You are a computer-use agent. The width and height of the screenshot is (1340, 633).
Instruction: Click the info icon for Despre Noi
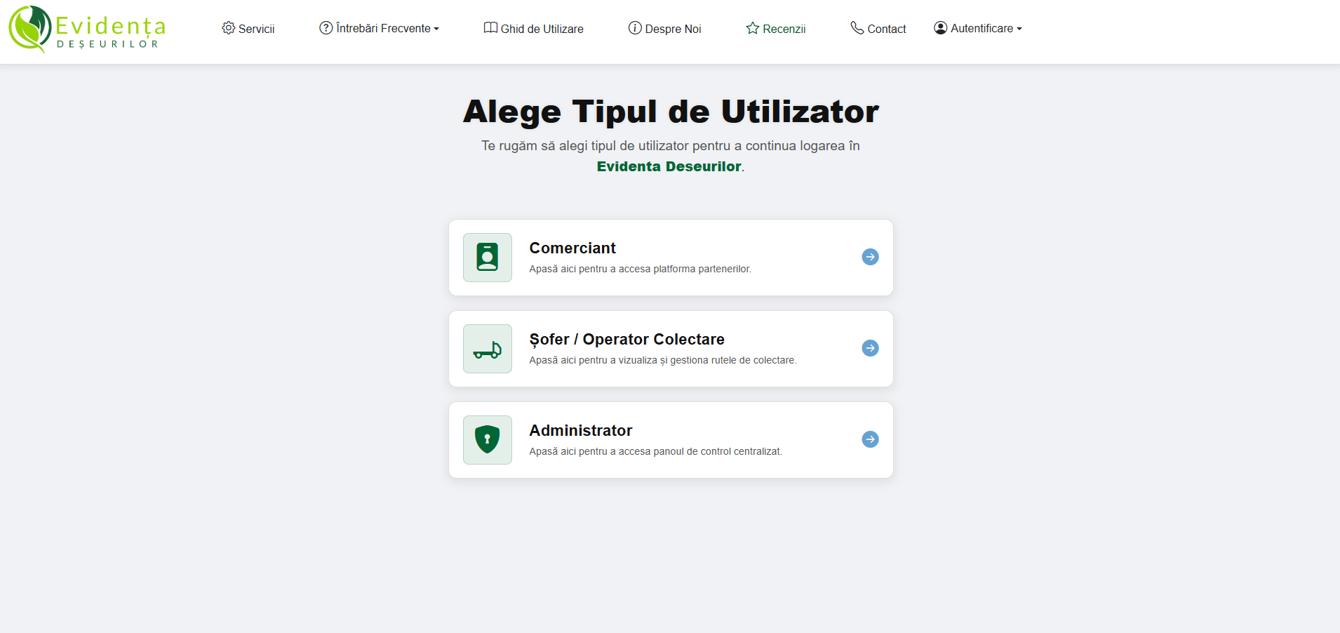(x=635, y=28)
